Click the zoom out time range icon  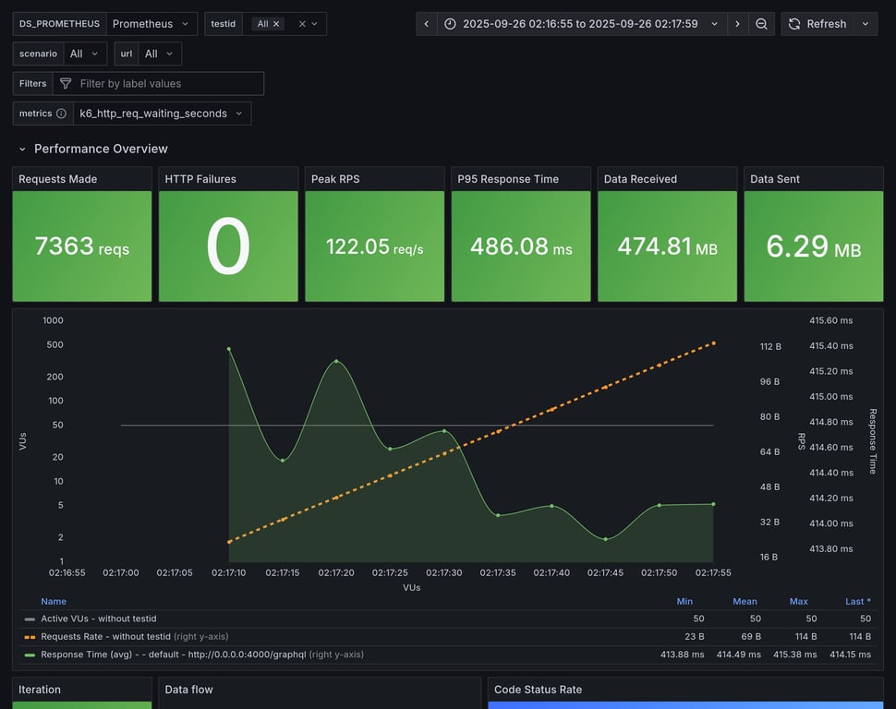pos(761,24)
